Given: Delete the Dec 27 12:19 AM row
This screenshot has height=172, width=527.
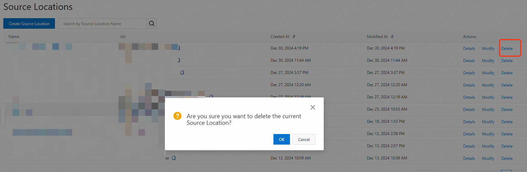Looking at the screenshot, I should tap(507, 97).
